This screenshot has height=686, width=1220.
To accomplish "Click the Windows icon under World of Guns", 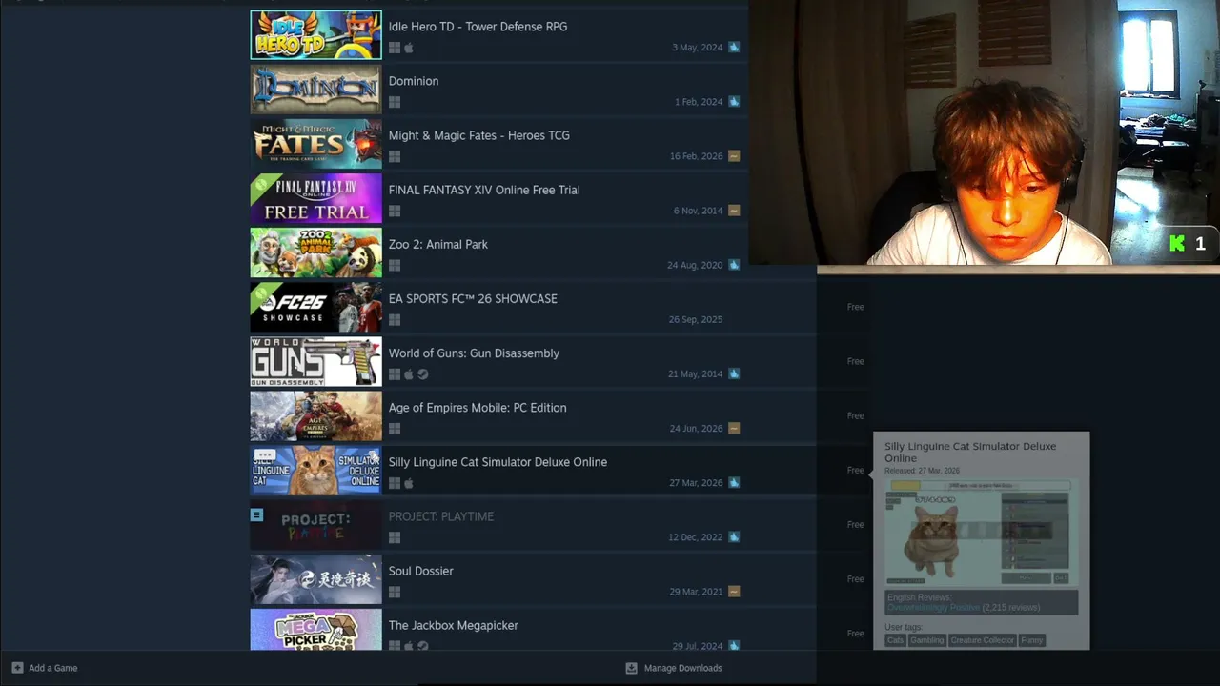I will pyautogui.click(x=395, y=374).
